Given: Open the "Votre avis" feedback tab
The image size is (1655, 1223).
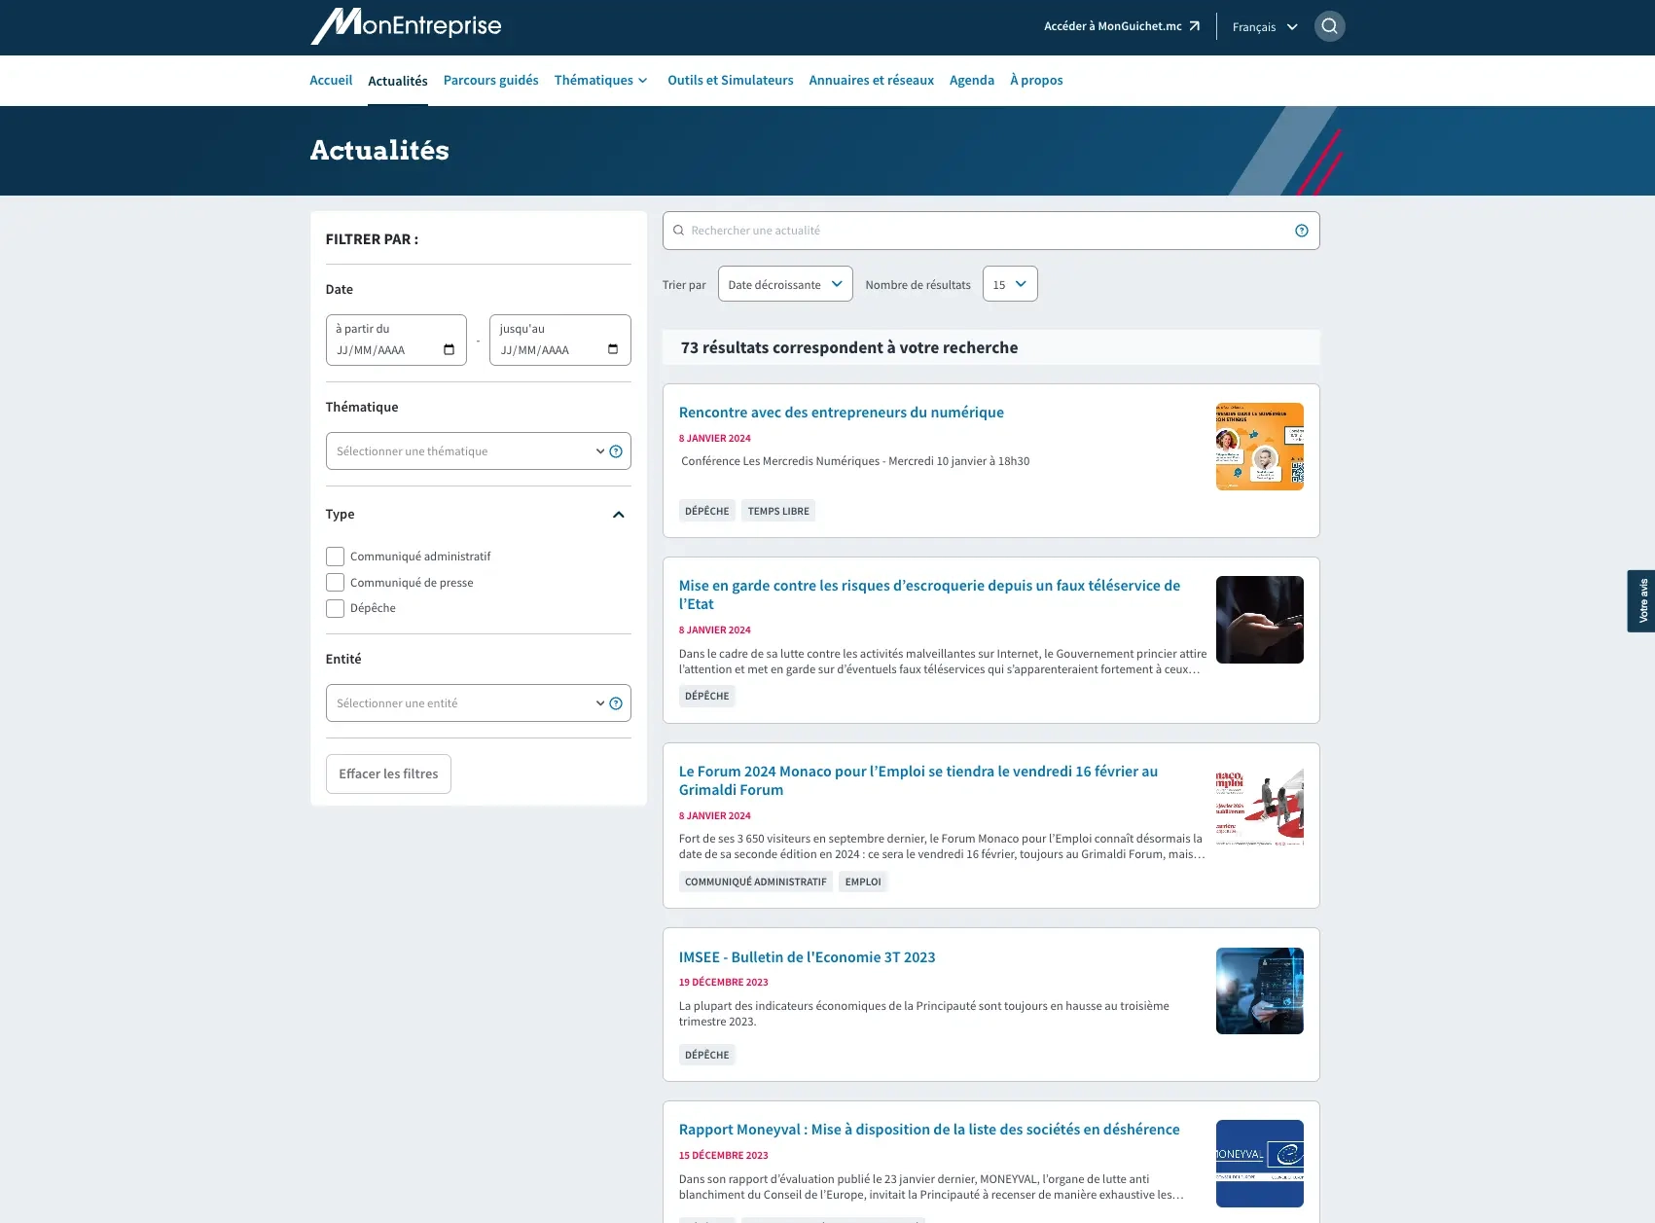Looking at the screenshot, I should 1641,601.
